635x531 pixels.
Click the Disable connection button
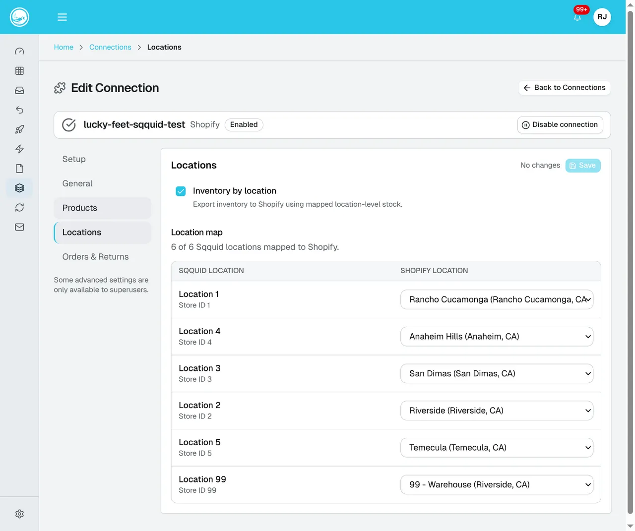560,125
